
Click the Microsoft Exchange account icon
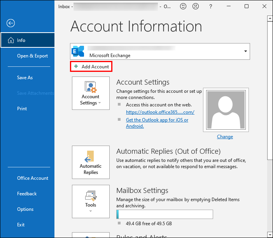(x=78, y=51)
